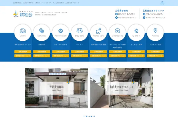The image size is (178, 117).
Task: Open 五和貴診療所 under Day care column
Action: coord(80,52)
